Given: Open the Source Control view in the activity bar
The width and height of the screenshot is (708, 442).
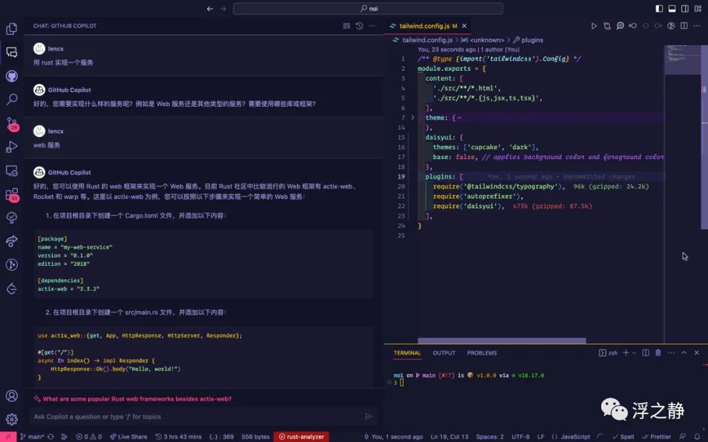Looking at the screenshot, I should point(12,123).
